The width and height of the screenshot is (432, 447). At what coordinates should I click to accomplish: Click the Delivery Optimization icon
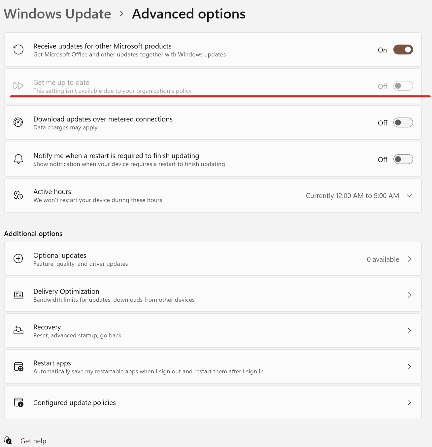coord(18,295)
